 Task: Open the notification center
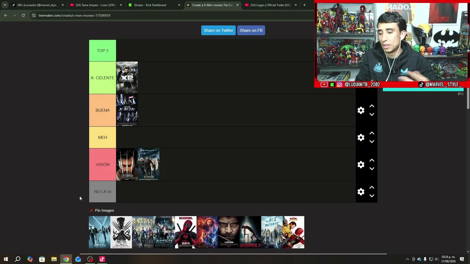462,259
